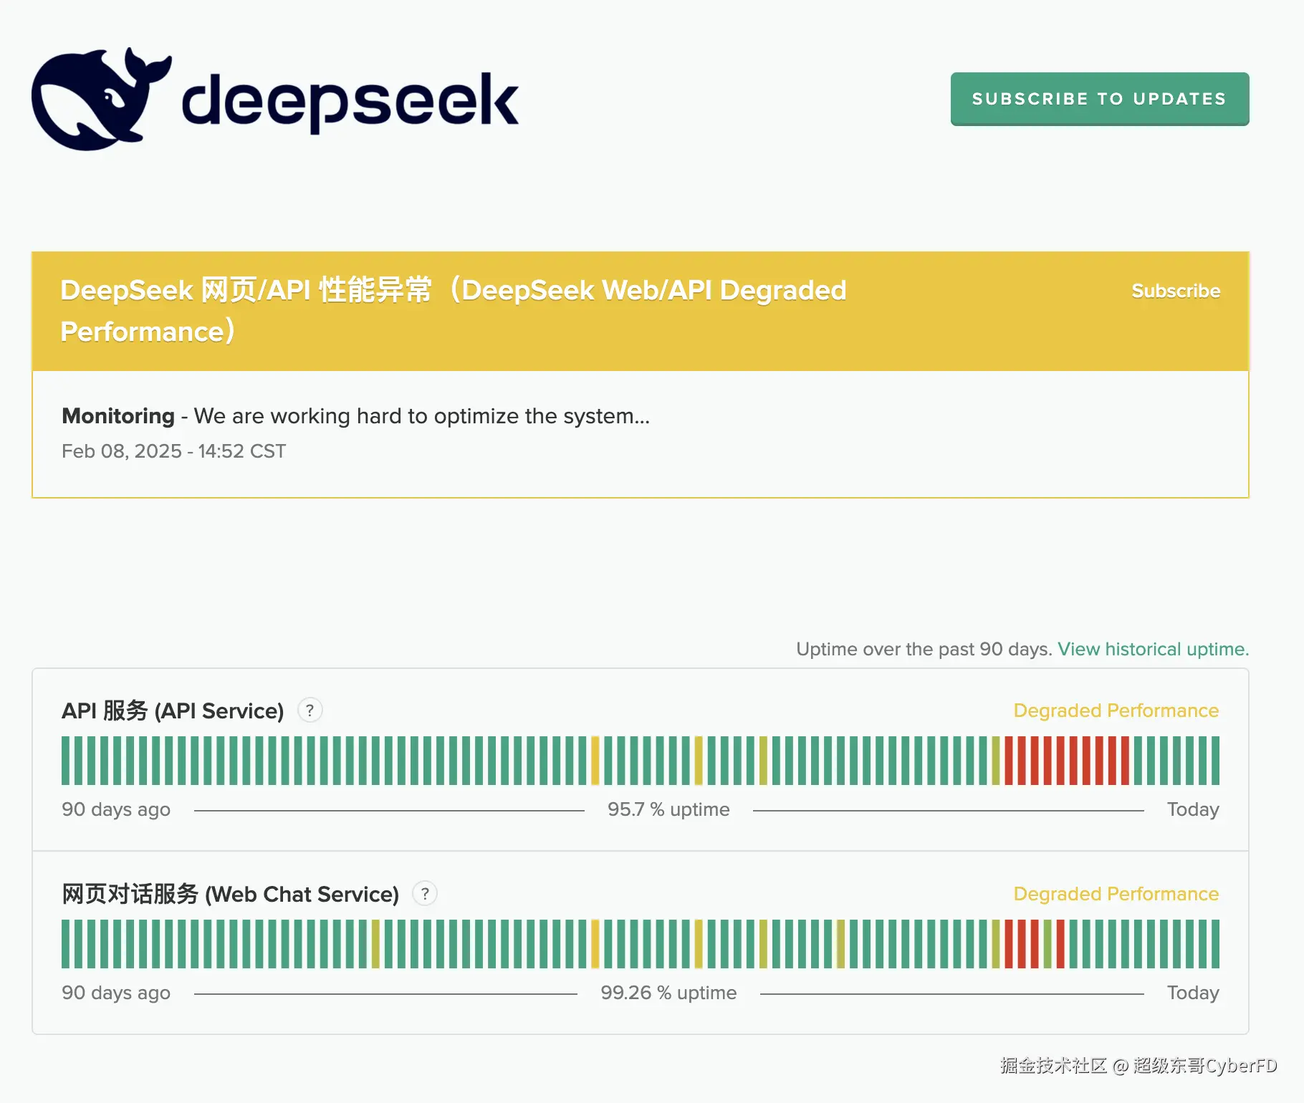Open the API Service help question mark
Viewport: 1304px width, 1103px height.
[x=310, y=711]
